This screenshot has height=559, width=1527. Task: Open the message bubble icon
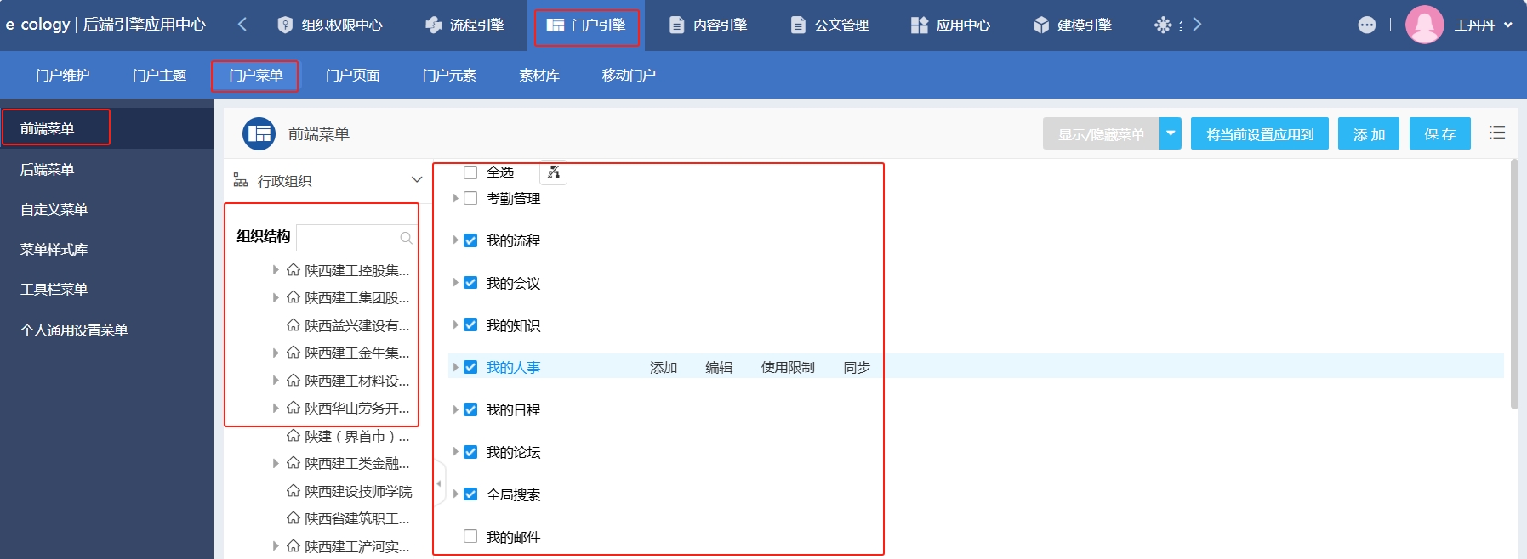click(x=1367, y=25)
